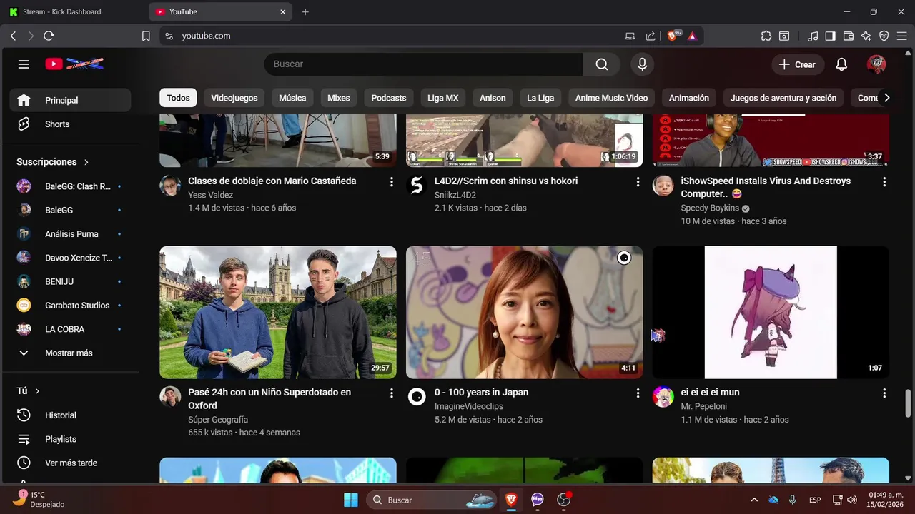
Task: Bookmark this page icon
Action: (146, 36)
